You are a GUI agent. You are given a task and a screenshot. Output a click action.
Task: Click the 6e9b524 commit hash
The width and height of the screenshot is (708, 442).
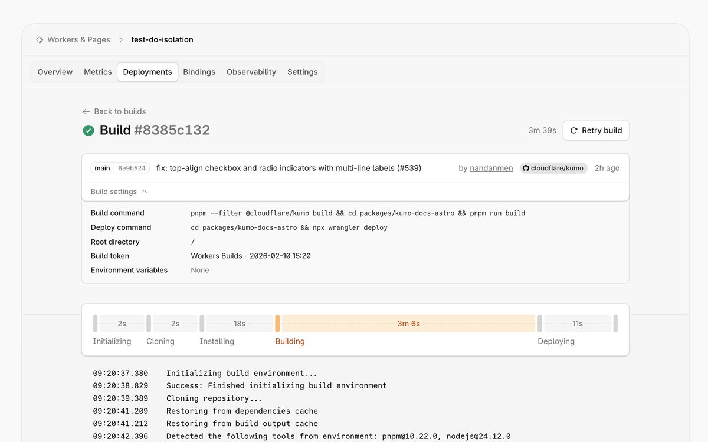(132, 168)
